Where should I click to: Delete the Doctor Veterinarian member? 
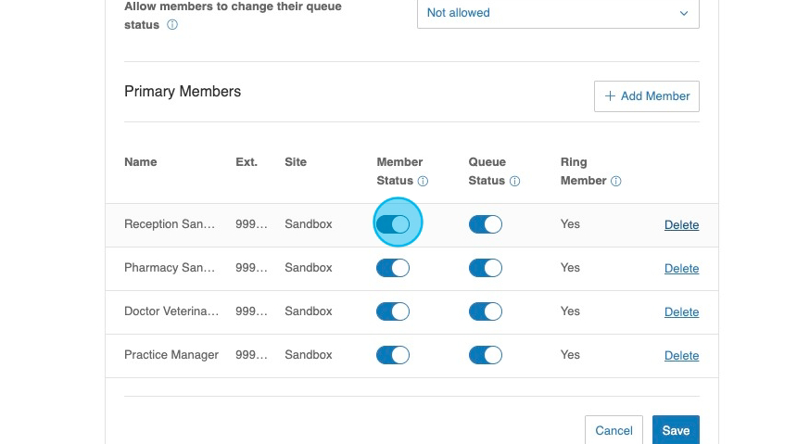(681, 312)
